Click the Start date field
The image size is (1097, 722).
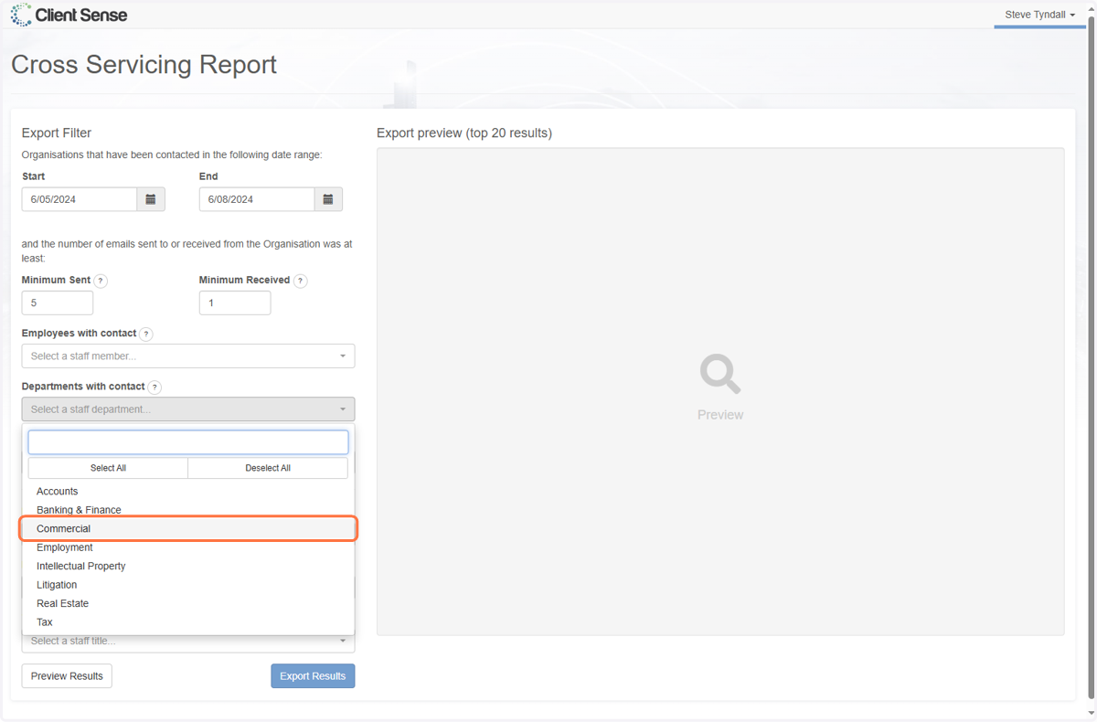click(80, 199)
